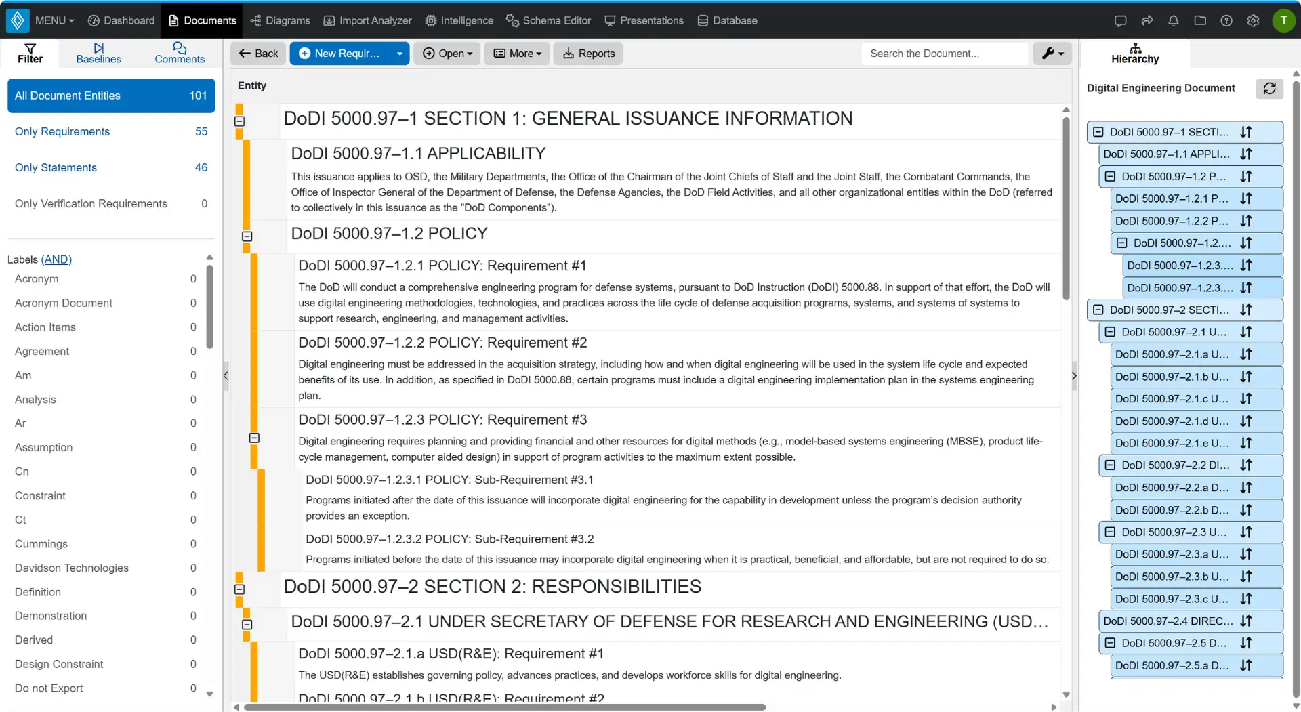Open the chat messages icon
Image resolution: width=1301 pixels, height=712 pixels.
click(x=1120, y=20)
